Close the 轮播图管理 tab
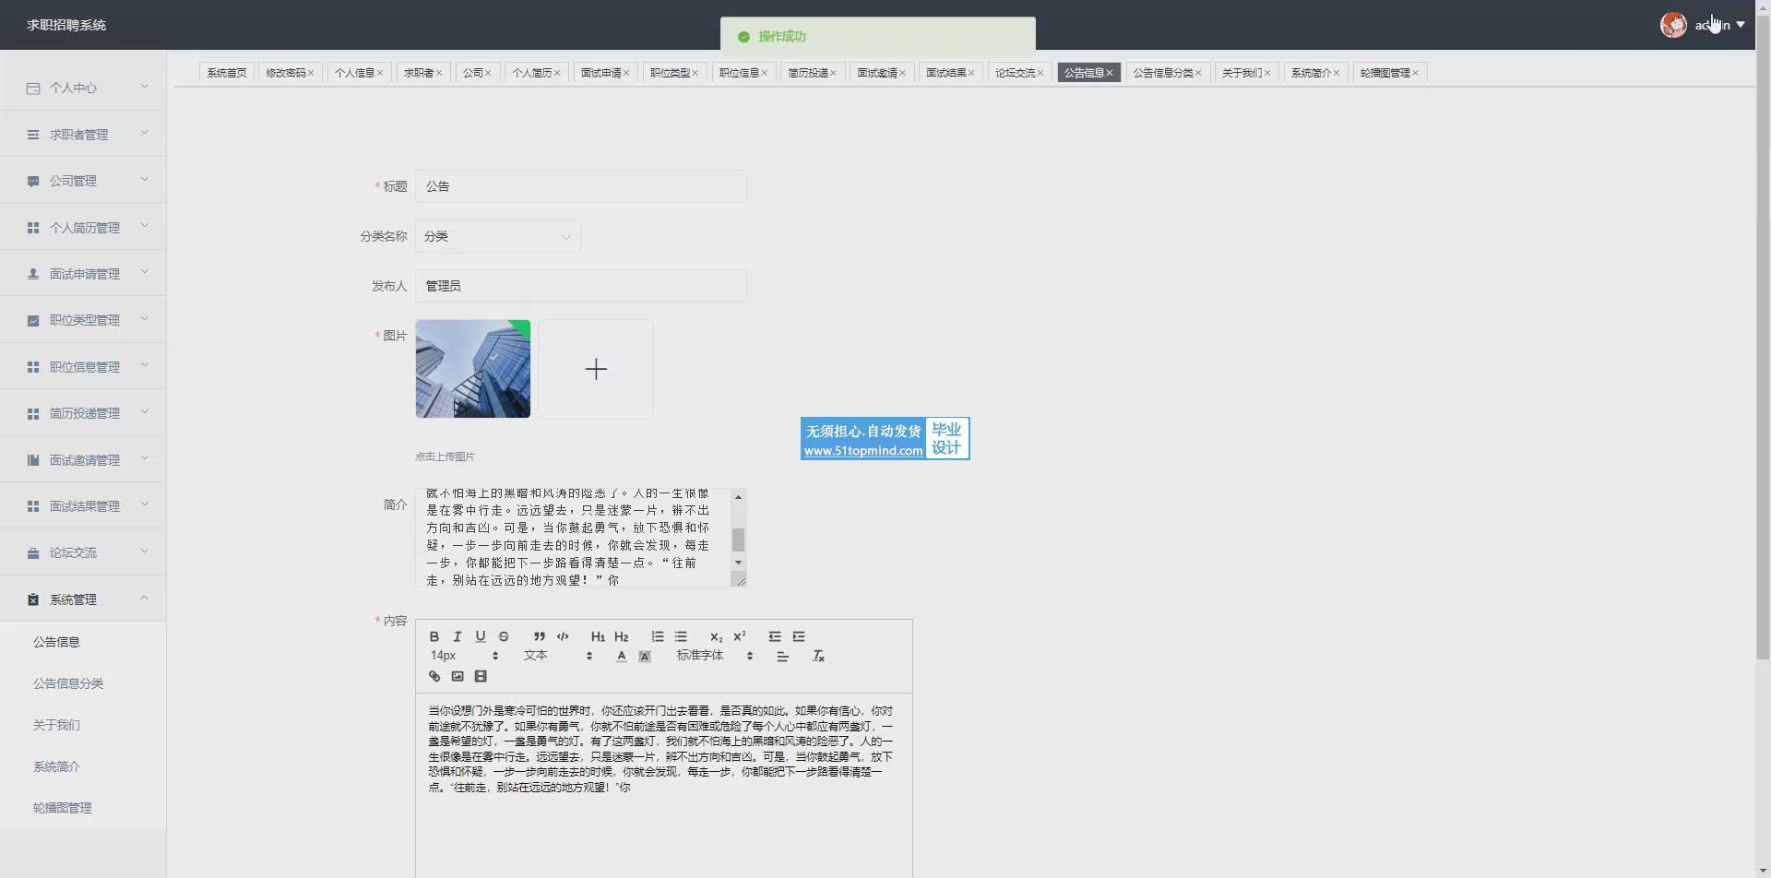Image resolution: width=1771 pixels, height=878 pixels. pos(1416,73)
